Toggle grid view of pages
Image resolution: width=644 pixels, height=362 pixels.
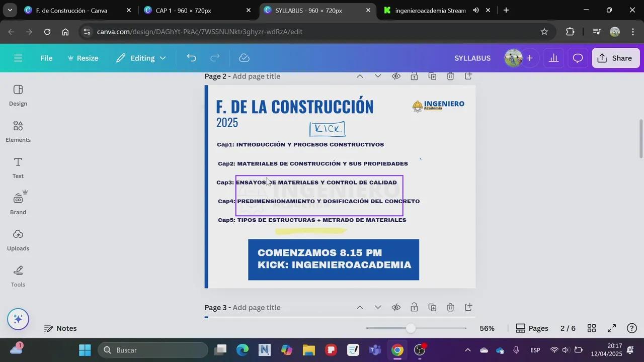coord(592,328)
